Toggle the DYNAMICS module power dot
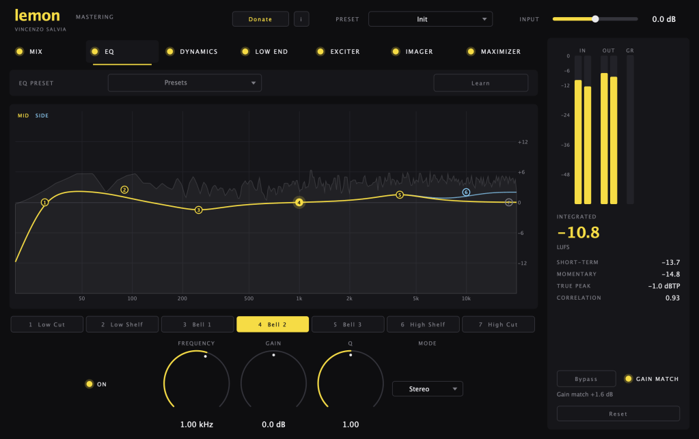The height and width of the screenshot is (439, 699). coord(170,51)
